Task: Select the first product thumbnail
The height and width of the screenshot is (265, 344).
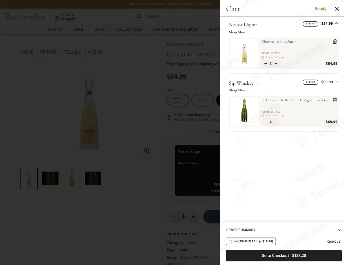Action: click(x=29, y=178)
